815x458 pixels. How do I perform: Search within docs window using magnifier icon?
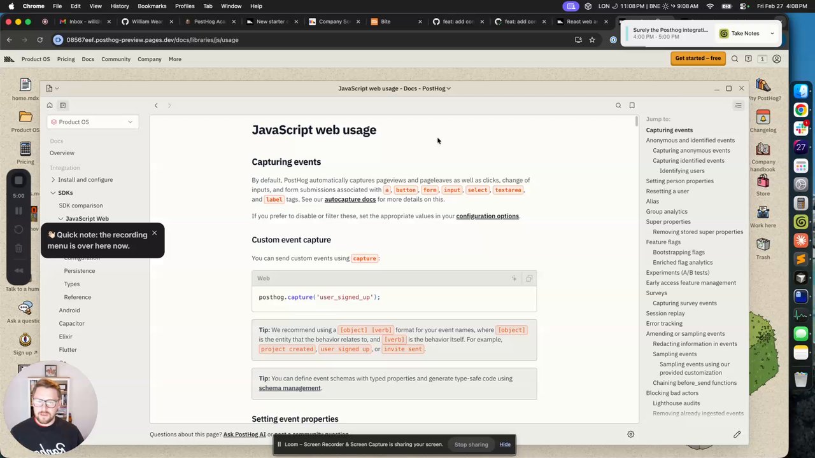(x=618, y=106)
